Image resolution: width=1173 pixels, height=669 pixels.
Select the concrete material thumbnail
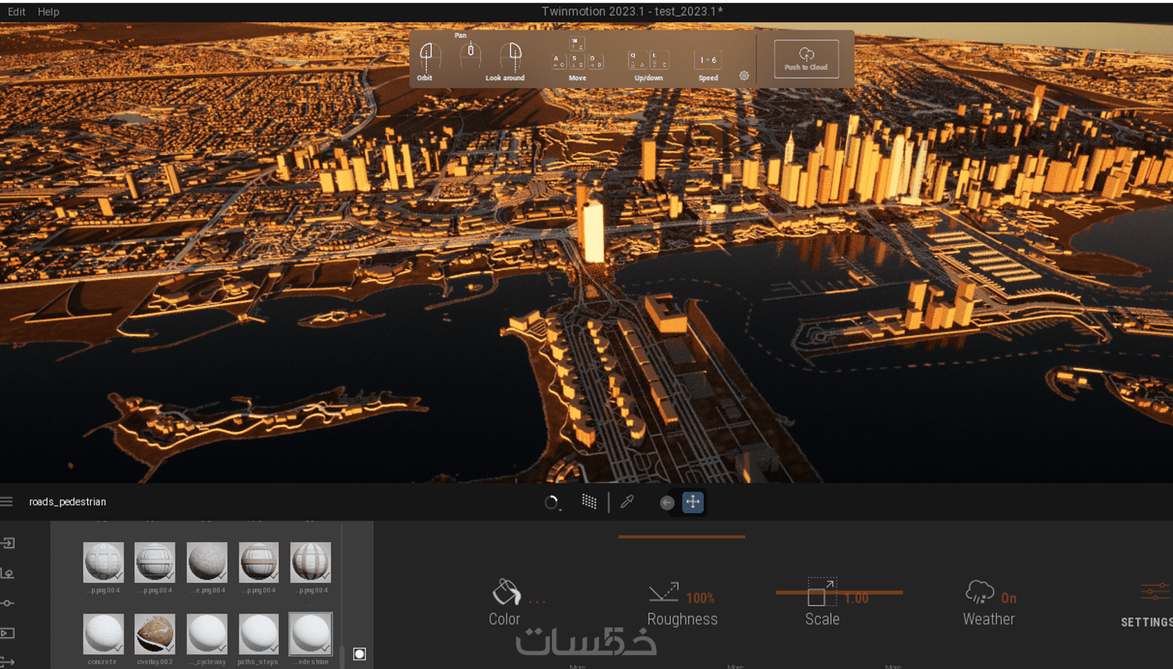pyautogui.click(x=103, y=634)
